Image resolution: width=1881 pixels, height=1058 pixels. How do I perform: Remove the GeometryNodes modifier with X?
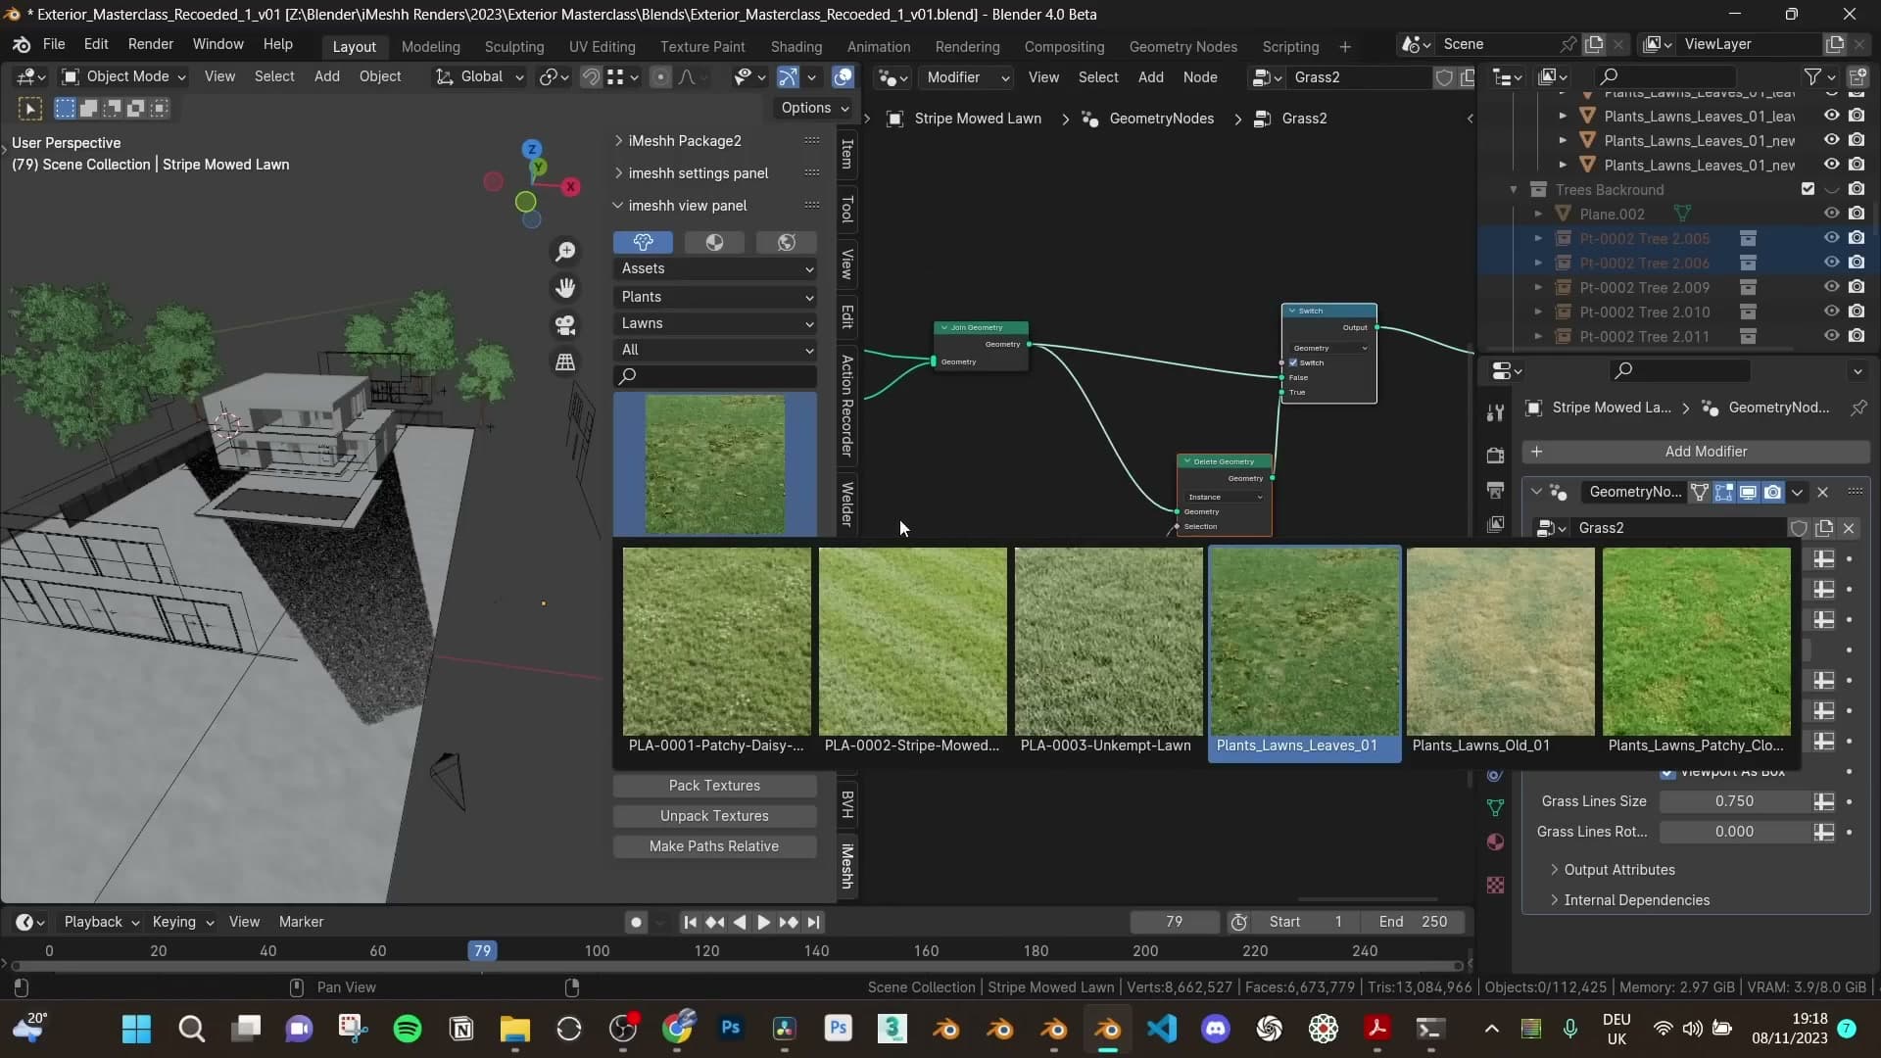tap(1822, 492)
